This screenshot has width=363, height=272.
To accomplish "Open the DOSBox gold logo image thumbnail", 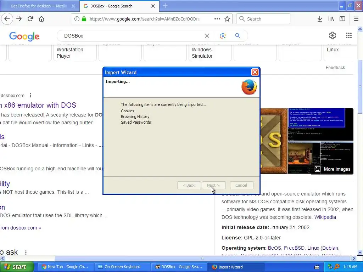I will click(x=274, y=141).
